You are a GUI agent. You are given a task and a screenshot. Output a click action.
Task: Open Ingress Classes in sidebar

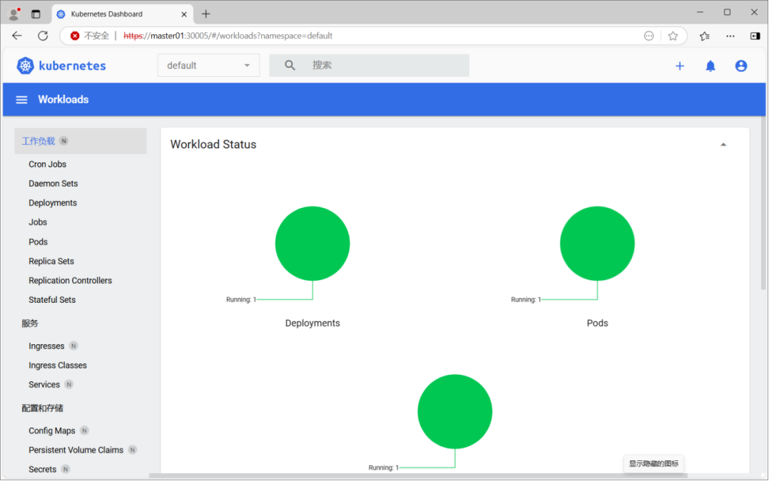pyautogui.click(x=57, y=366)
